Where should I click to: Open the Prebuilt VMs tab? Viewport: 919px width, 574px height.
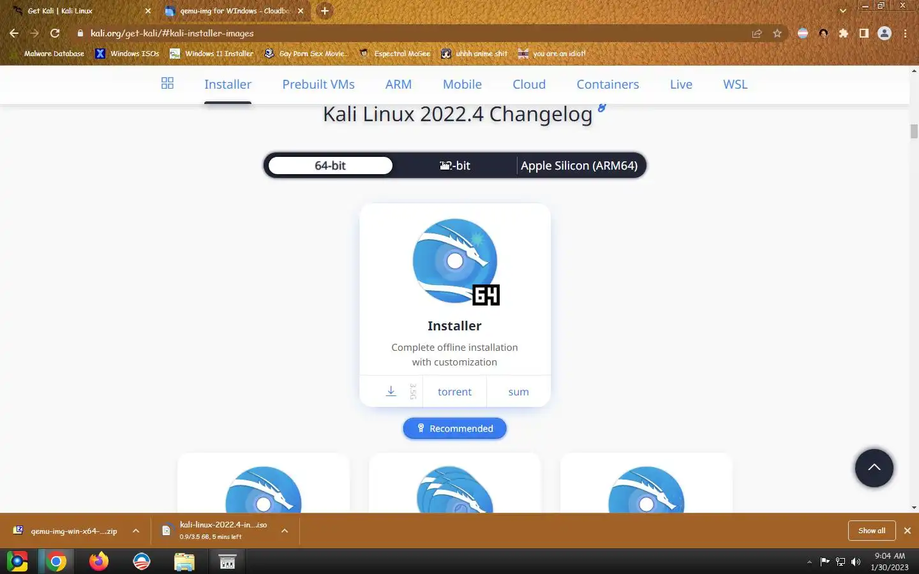pos(318,84)
